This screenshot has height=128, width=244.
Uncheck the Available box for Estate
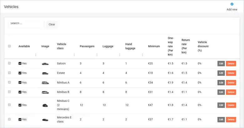tap(20, 73)
